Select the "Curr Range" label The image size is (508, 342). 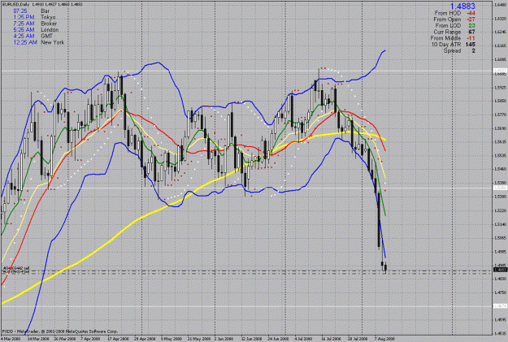447,32
